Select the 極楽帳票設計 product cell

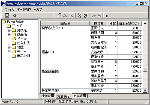(65, 91)
